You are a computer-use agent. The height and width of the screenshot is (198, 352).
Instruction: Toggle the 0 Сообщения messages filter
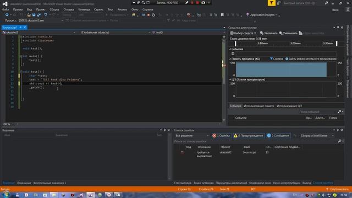[x=278, y=136]
